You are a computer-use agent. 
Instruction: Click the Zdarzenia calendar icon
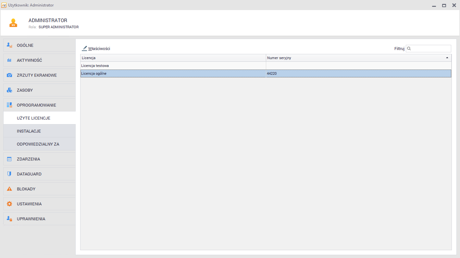tap(9, 159)
